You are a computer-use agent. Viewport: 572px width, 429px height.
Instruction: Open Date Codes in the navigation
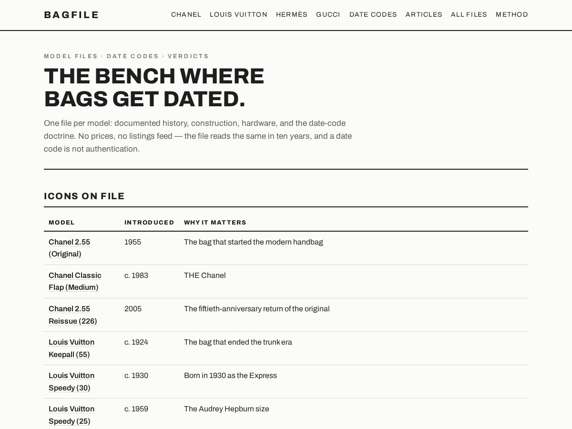click(373, 15)
